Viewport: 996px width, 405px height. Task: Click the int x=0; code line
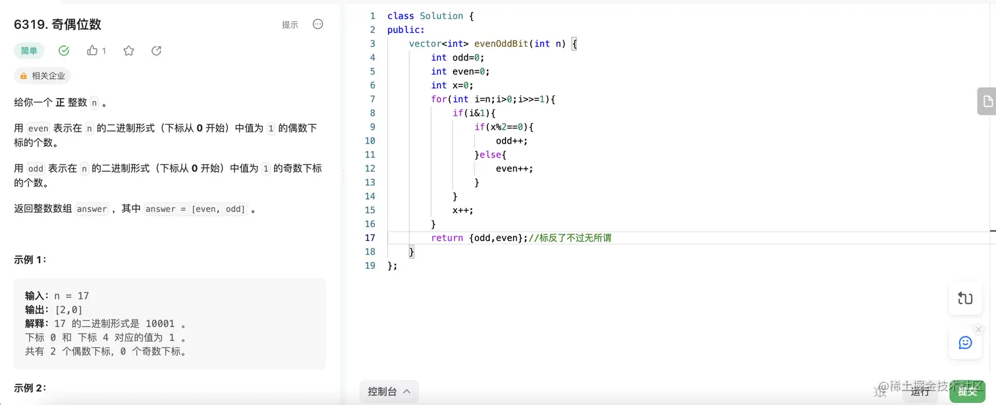453,86
